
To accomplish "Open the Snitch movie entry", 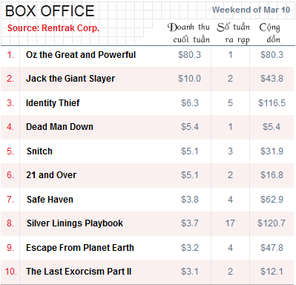I will (39, 151).
